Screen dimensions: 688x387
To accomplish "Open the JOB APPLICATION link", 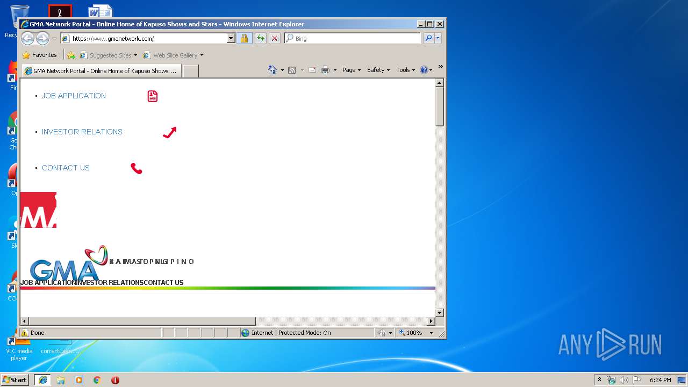I will (74, 96).
